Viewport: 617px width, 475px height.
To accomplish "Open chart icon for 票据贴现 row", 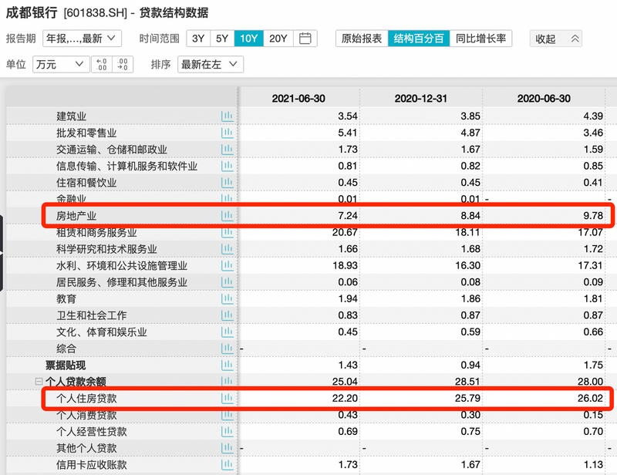I will pos(227,366).
